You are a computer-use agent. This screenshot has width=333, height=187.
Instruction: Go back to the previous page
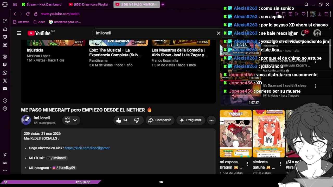(x=15, y=14)
